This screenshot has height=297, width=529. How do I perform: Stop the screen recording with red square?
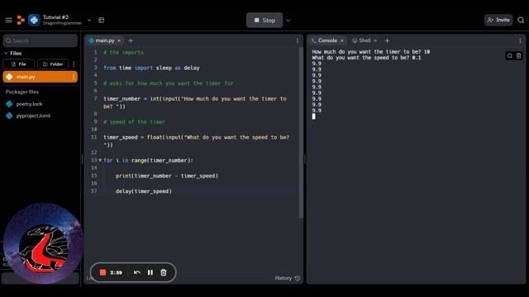coord(102,272)
